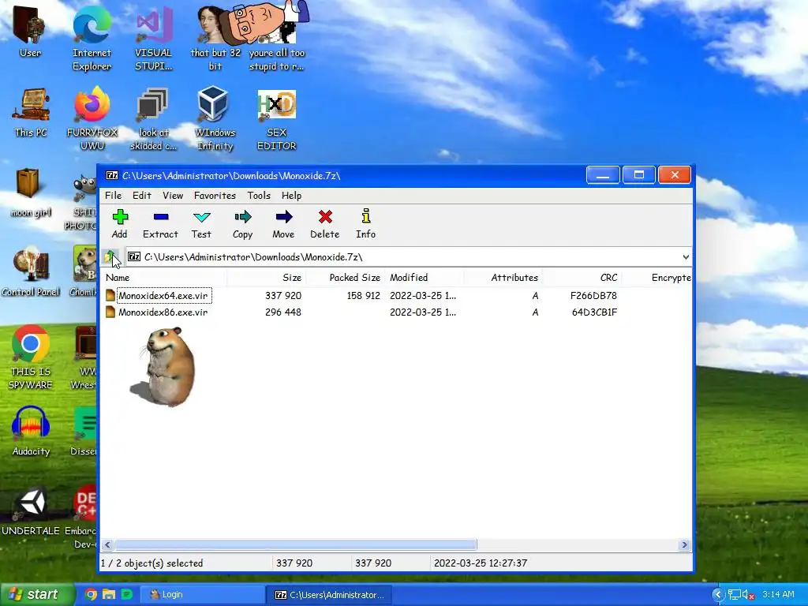Open Chrome from the quick launch
The width and height of the screenshot is (808, 606).
(91, 594)
